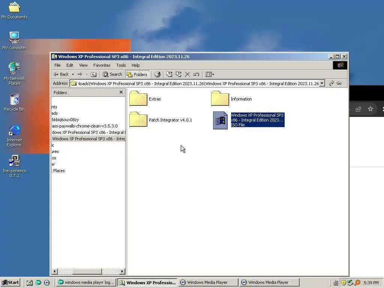Screen dimensions: 384x288
Task: Open the Back history dropdown arrow
Action: (73, 74)
